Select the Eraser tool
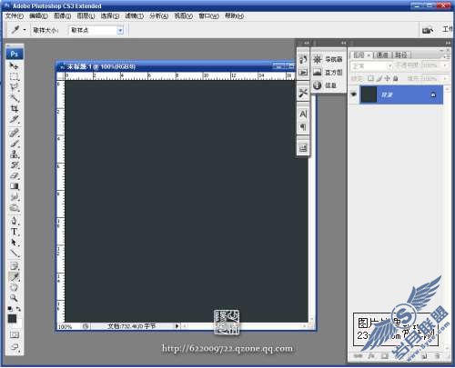This screenshot has height=368, width=455. pos(14,175)
